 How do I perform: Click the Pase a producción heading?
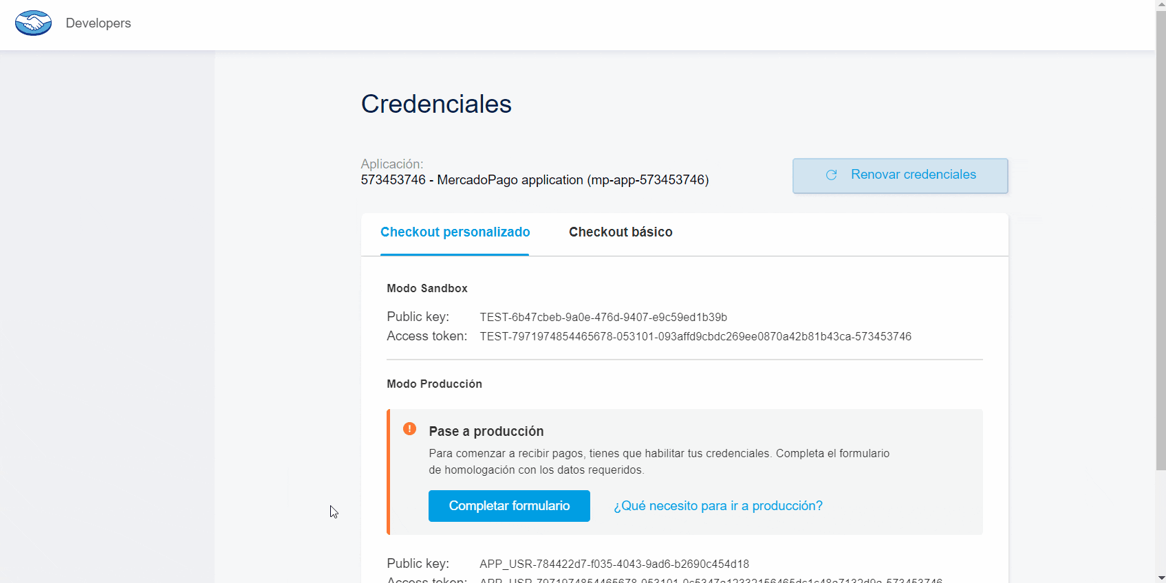[x=486, y=432]
